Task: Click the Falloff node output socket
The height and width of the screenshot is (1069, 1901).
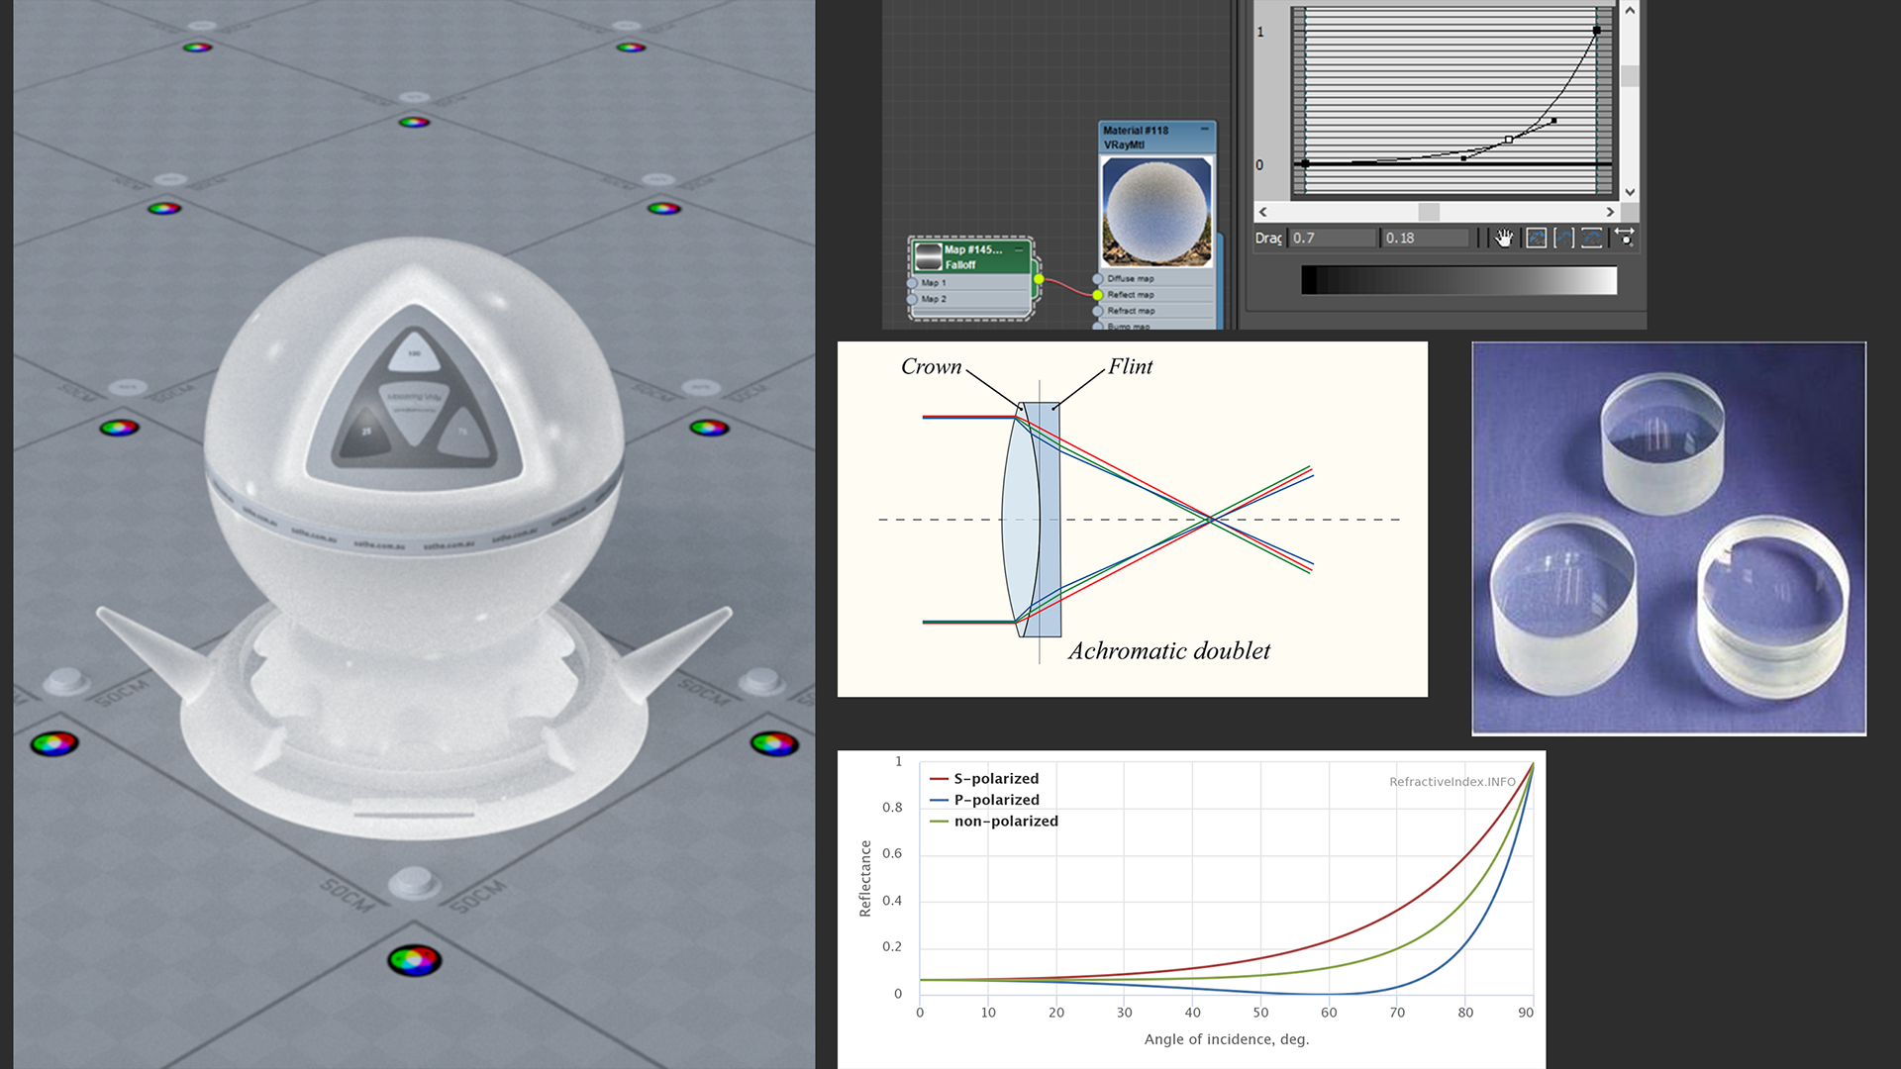Action: coord(1039,279)
